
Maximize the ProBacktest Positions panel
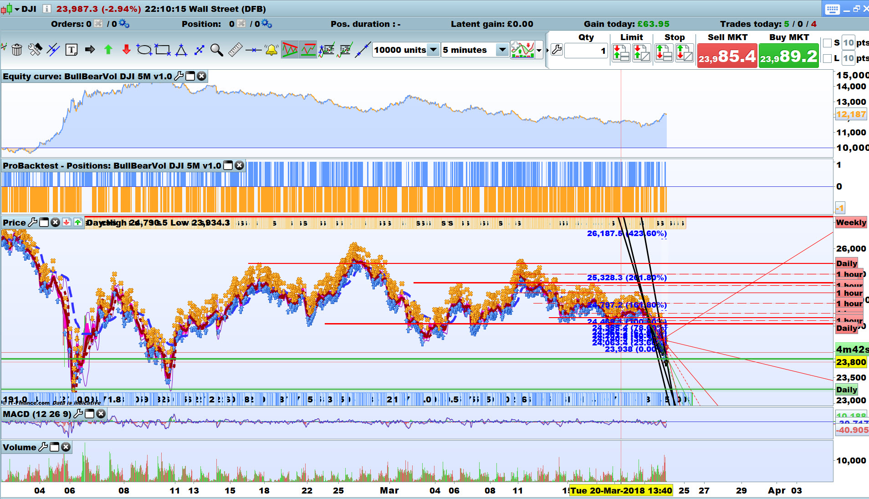coord(228,165)
